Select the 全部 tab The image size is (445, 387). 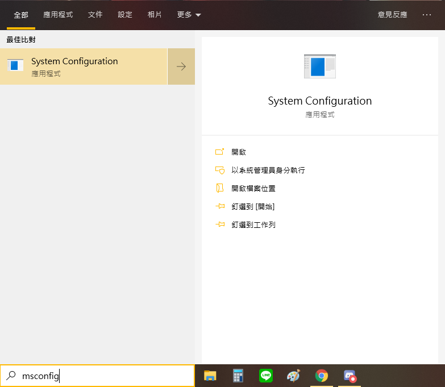click(21, 15)
